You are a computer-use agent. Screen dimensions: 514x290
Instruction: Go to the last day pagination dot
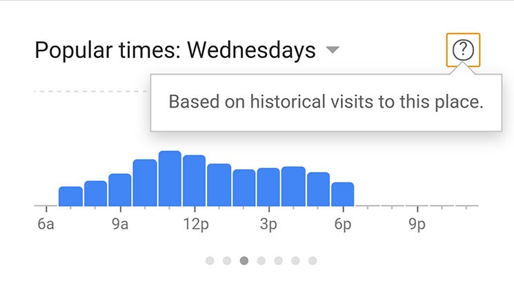[313, 261]
